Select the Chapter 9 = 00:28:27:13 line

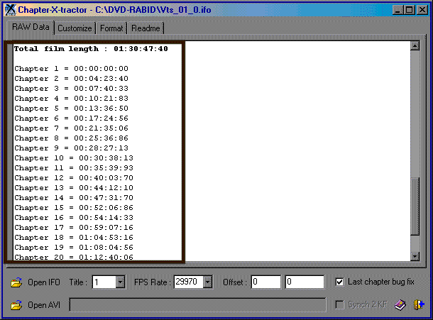click(x=72, y=148)
